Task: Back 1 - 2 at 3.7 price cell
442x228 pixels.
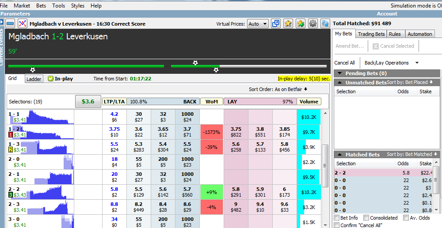Action: coord(187,132)
